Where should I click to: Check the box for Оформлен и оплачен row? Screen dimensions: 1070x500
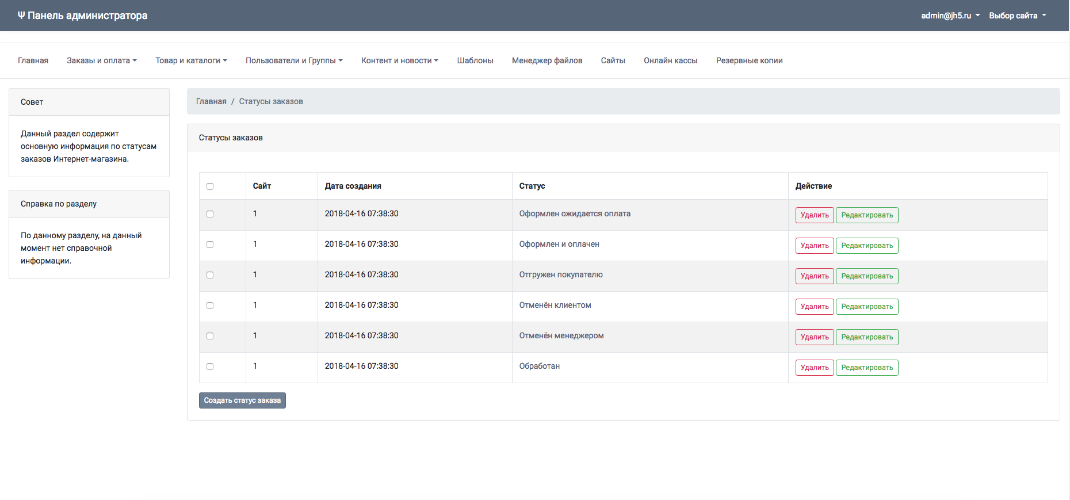(x=210, y=245)
